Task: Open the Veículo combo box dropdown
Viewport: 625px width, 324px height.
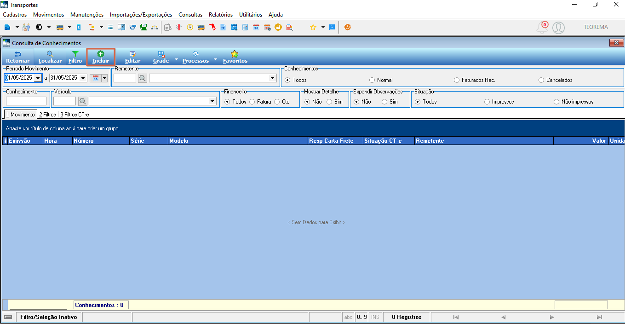Action: pyautogui.click(x=212, y=101)
